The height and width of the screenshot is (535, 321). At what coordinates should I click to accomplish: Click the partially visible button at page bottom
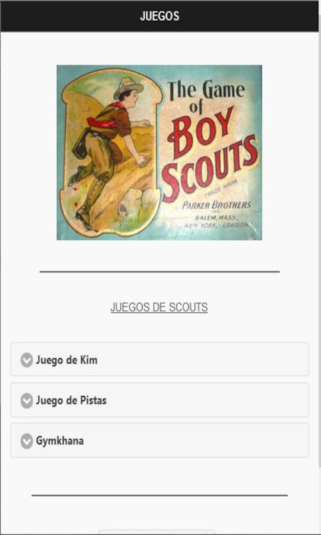[156, 532]
